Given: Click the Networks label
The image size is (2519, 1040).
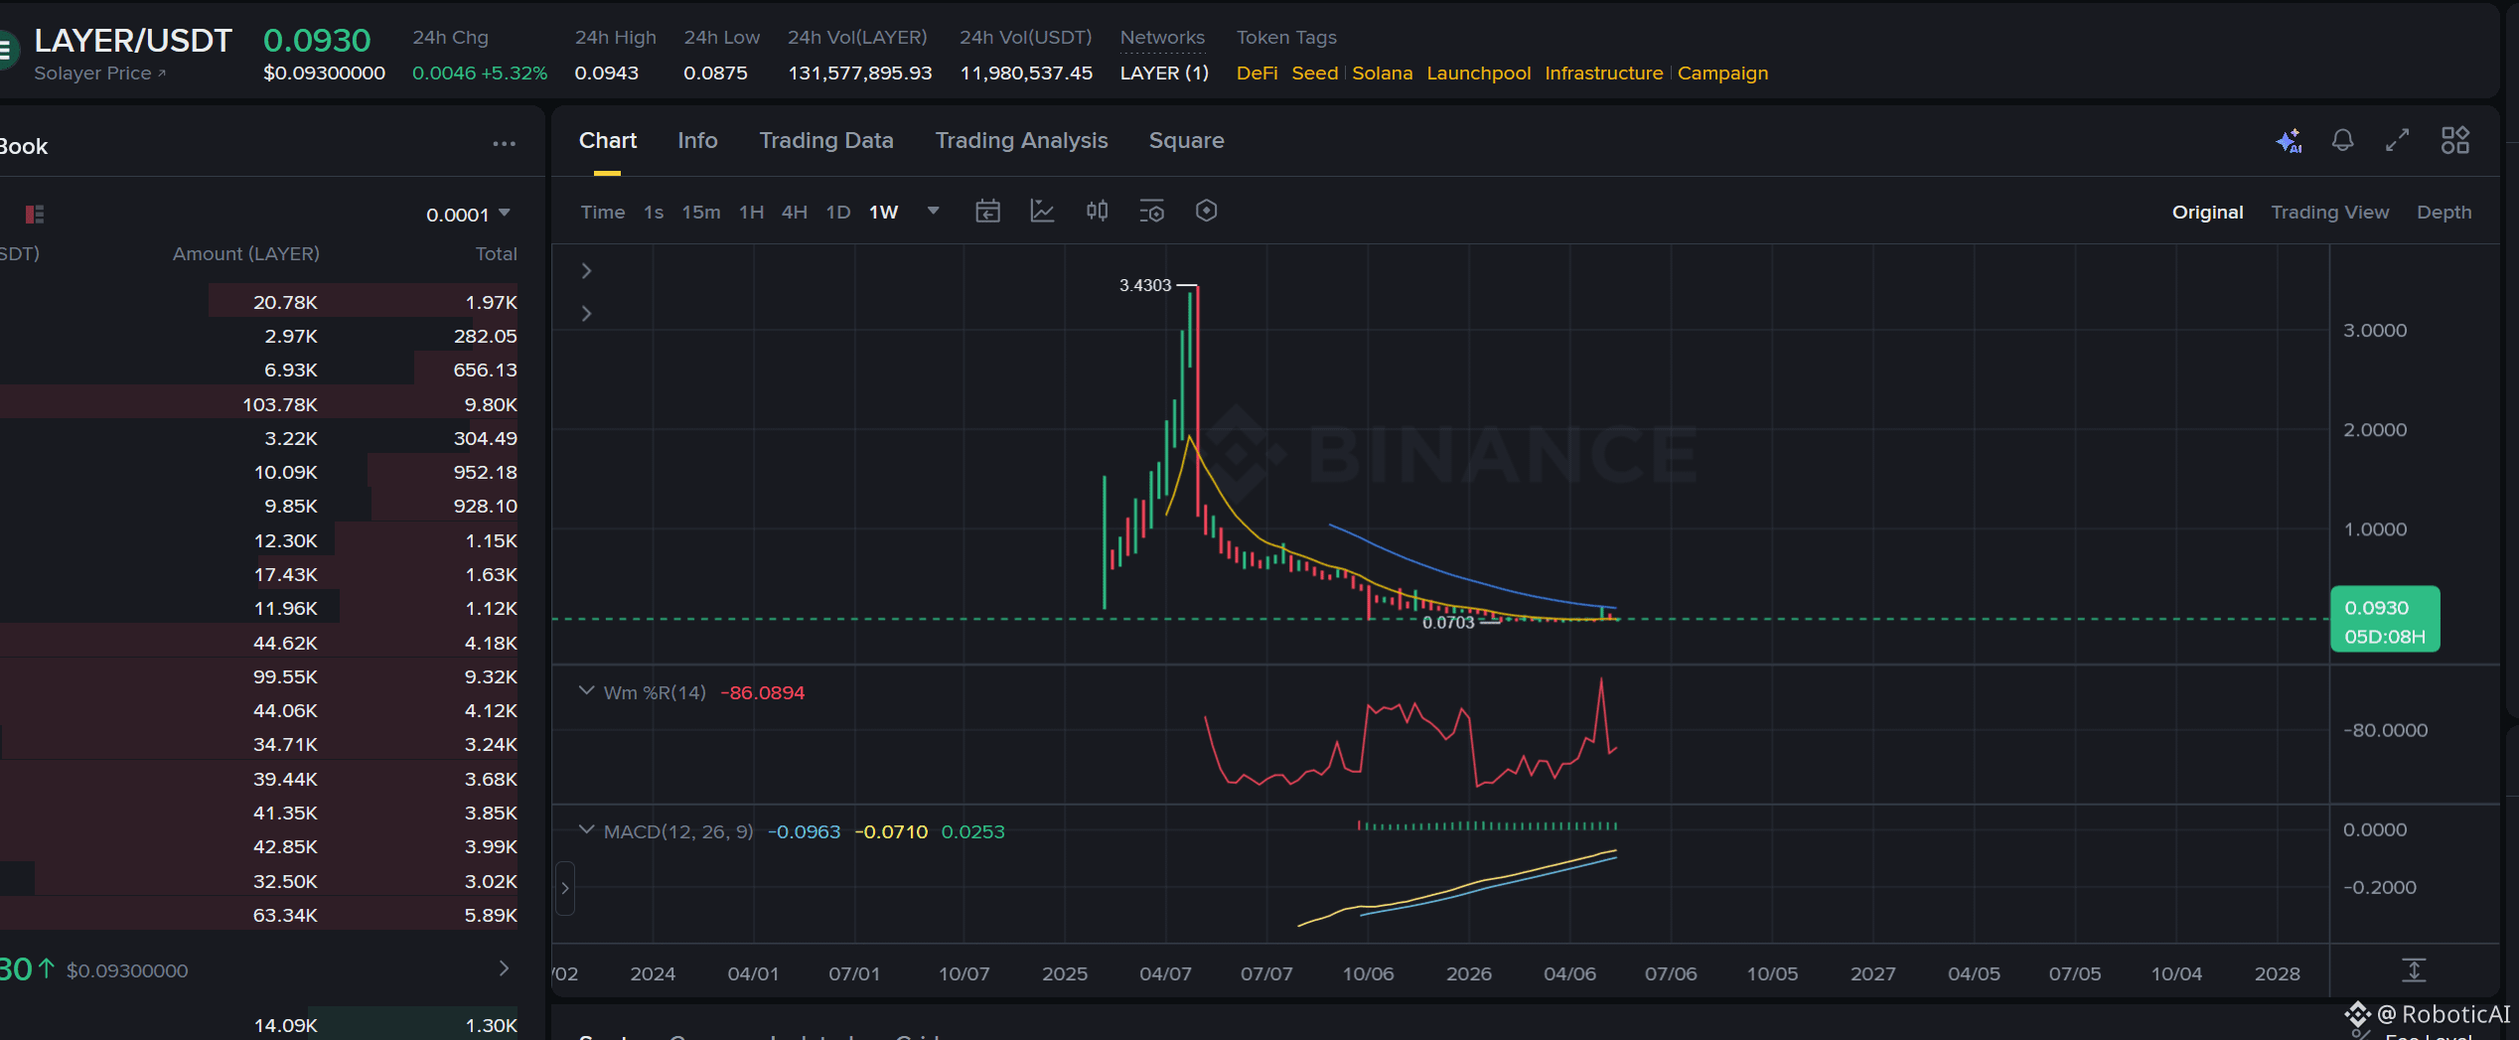Looking at the screenshot, I should tap(1162, 38).
